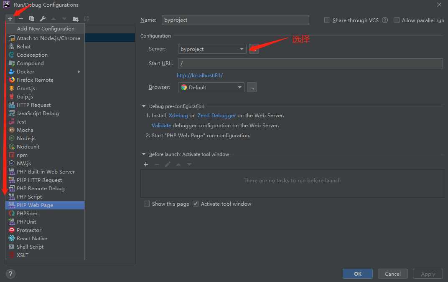Click the OK button
This screenshot has height=282, width=448.
click(358, 274)
